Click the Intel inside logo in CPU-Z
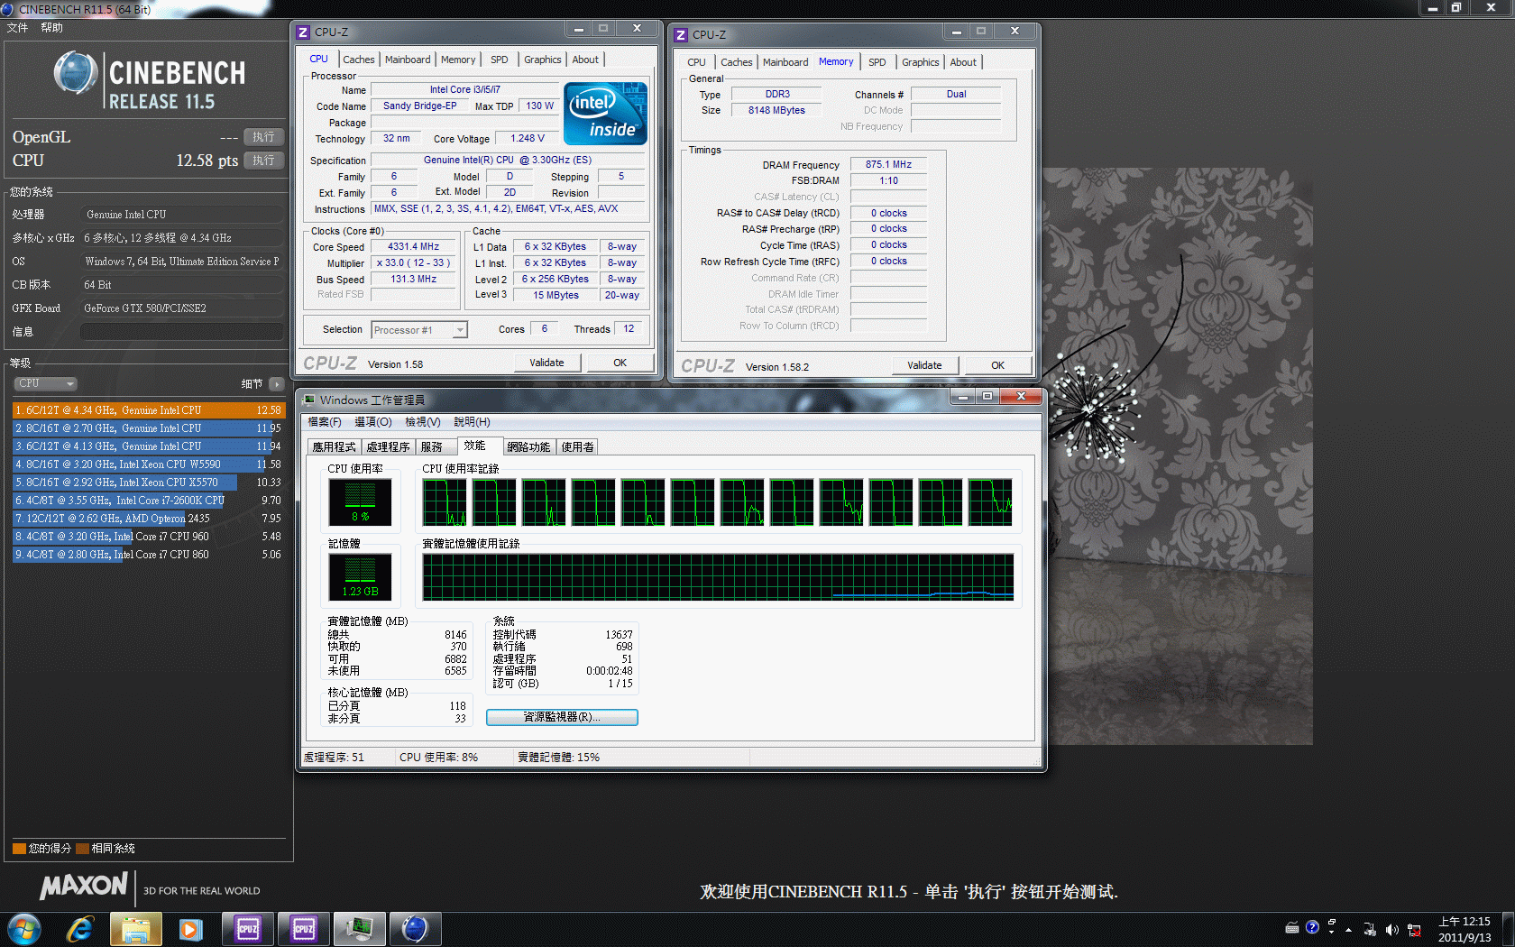Screen dimensions: 1515x947 tap(605, 114)
